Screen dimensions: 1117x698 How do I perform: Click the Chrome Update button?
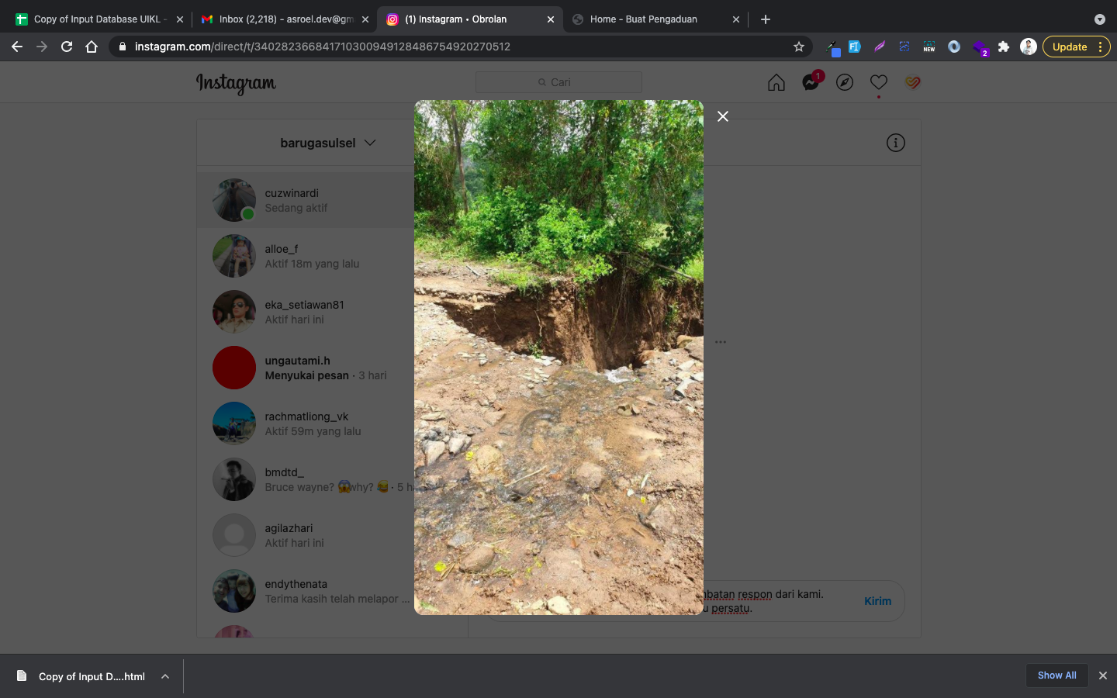click(1076, 47)
